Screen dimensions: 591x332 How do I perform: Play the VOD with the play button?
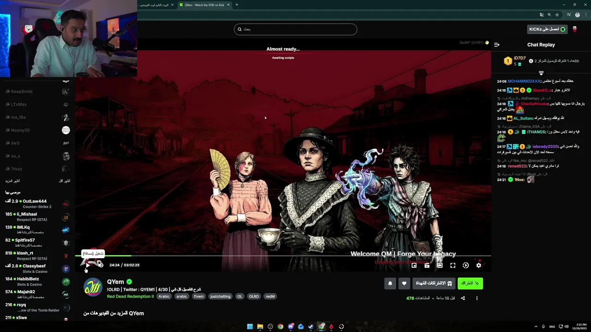(x=88, y=265)
